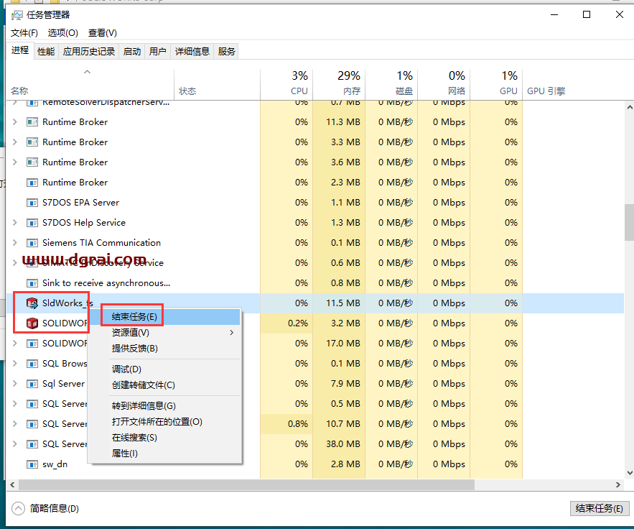
Task: Expand the Siemens TIA Communication process
Action: [x=15, y=243]
